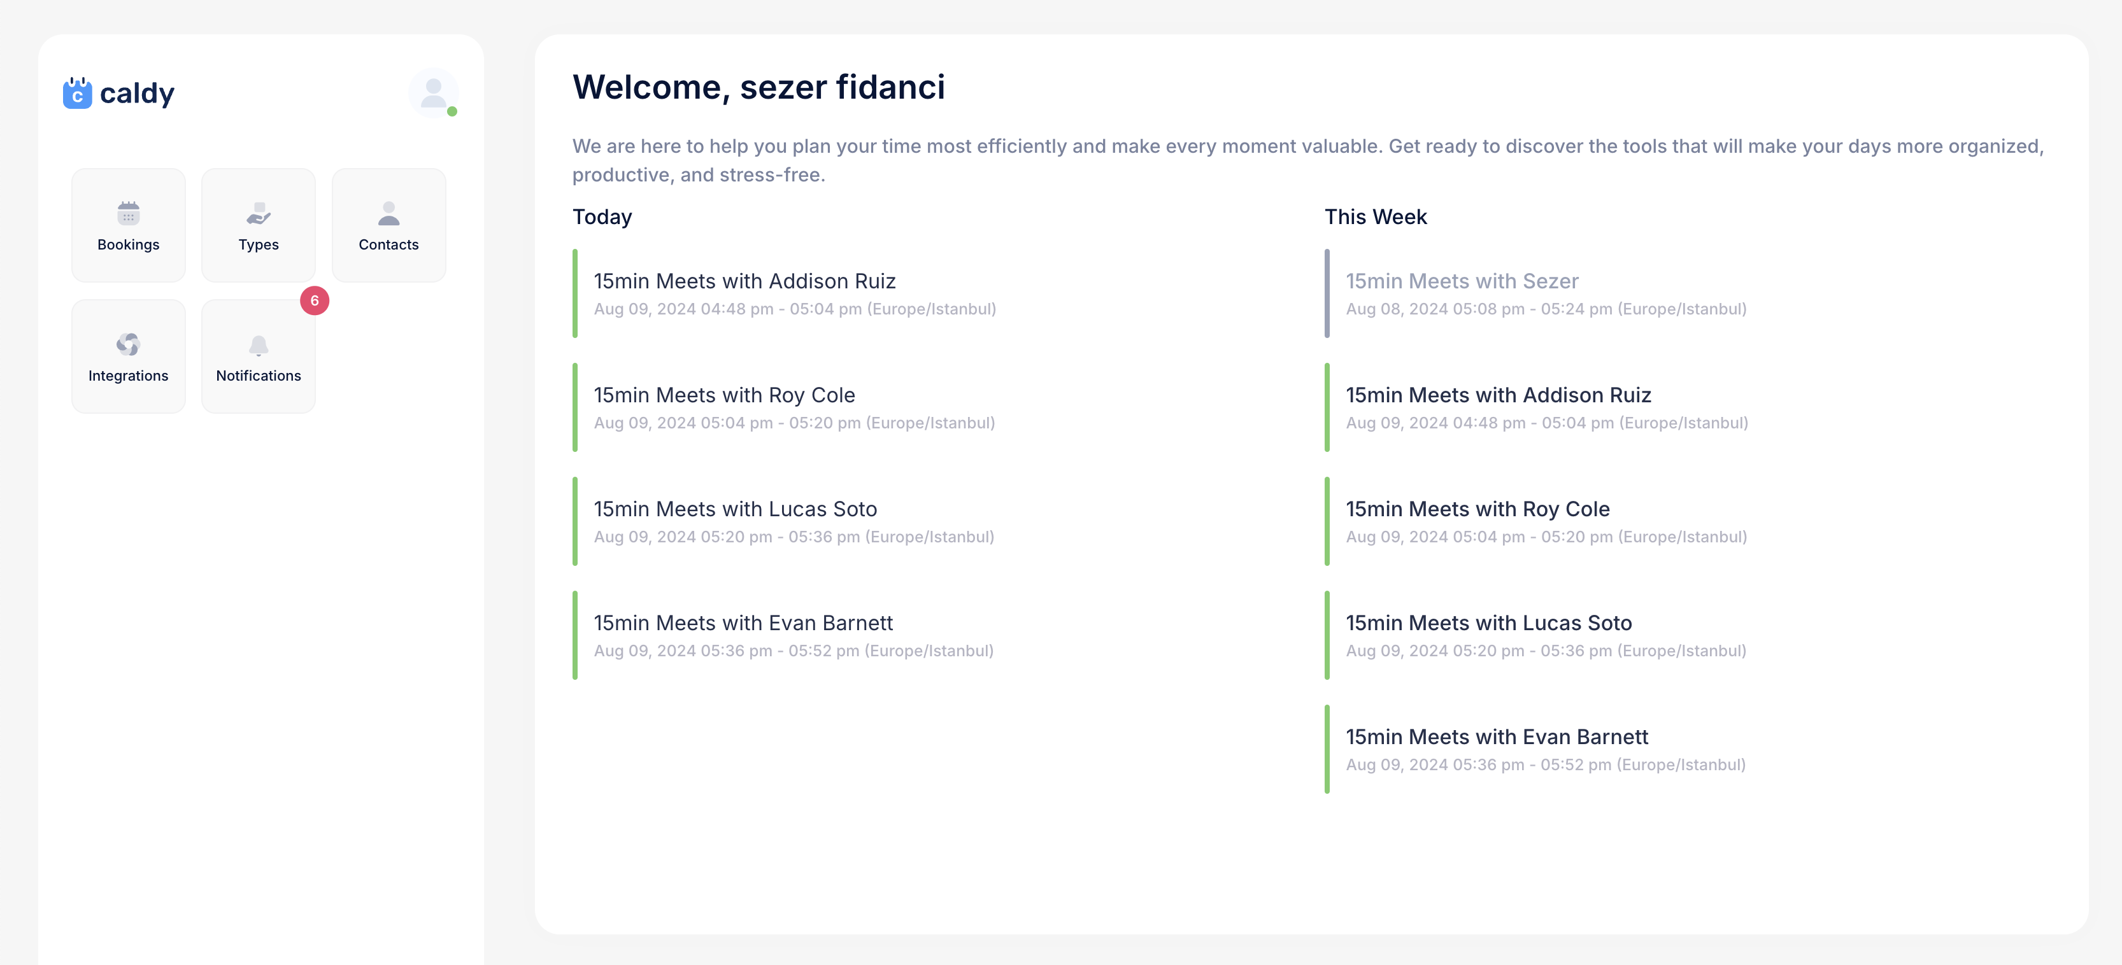The width and height of the screenshot is (2122, 965).
Task: Open today's meeting with Evan Barnett
Action: click(927, 635)
